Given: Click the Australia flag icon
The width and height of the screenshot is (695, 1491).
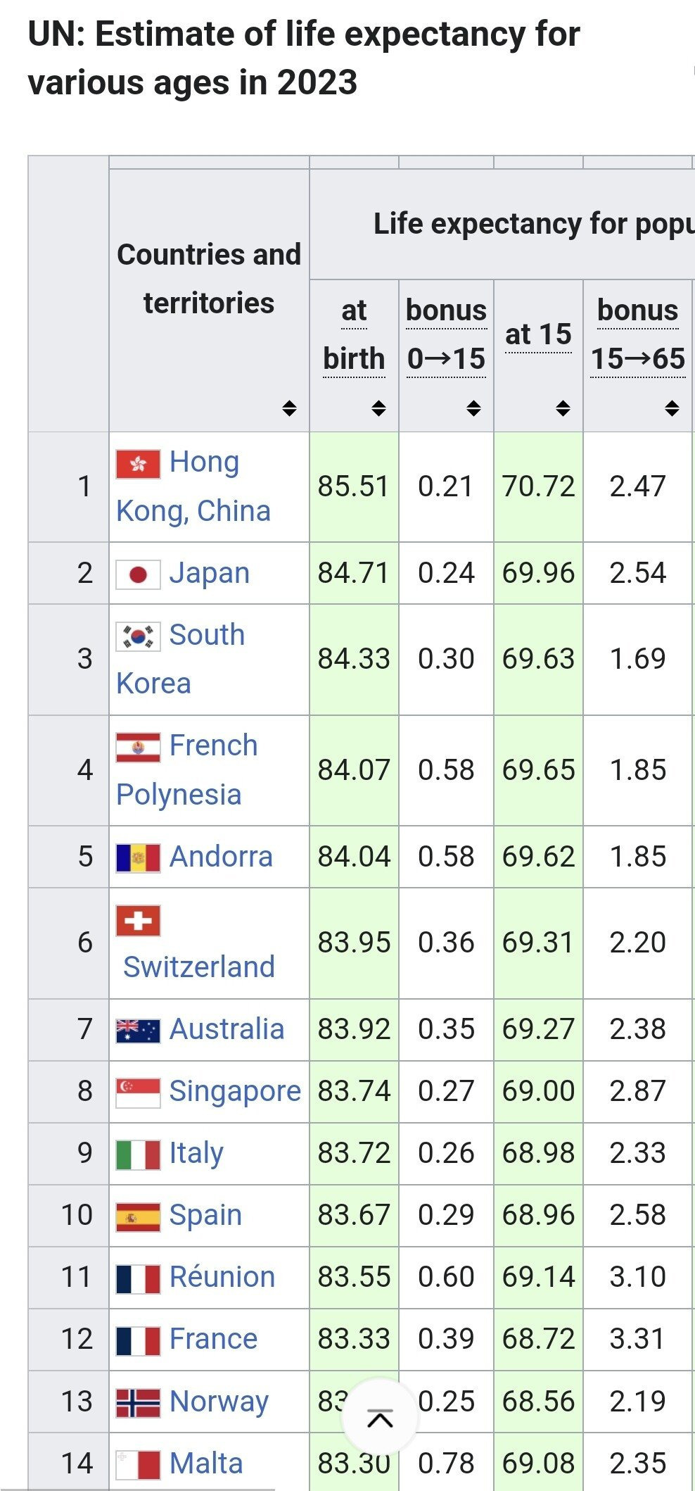Looking at the screenshot, I should click(138, 1031).
